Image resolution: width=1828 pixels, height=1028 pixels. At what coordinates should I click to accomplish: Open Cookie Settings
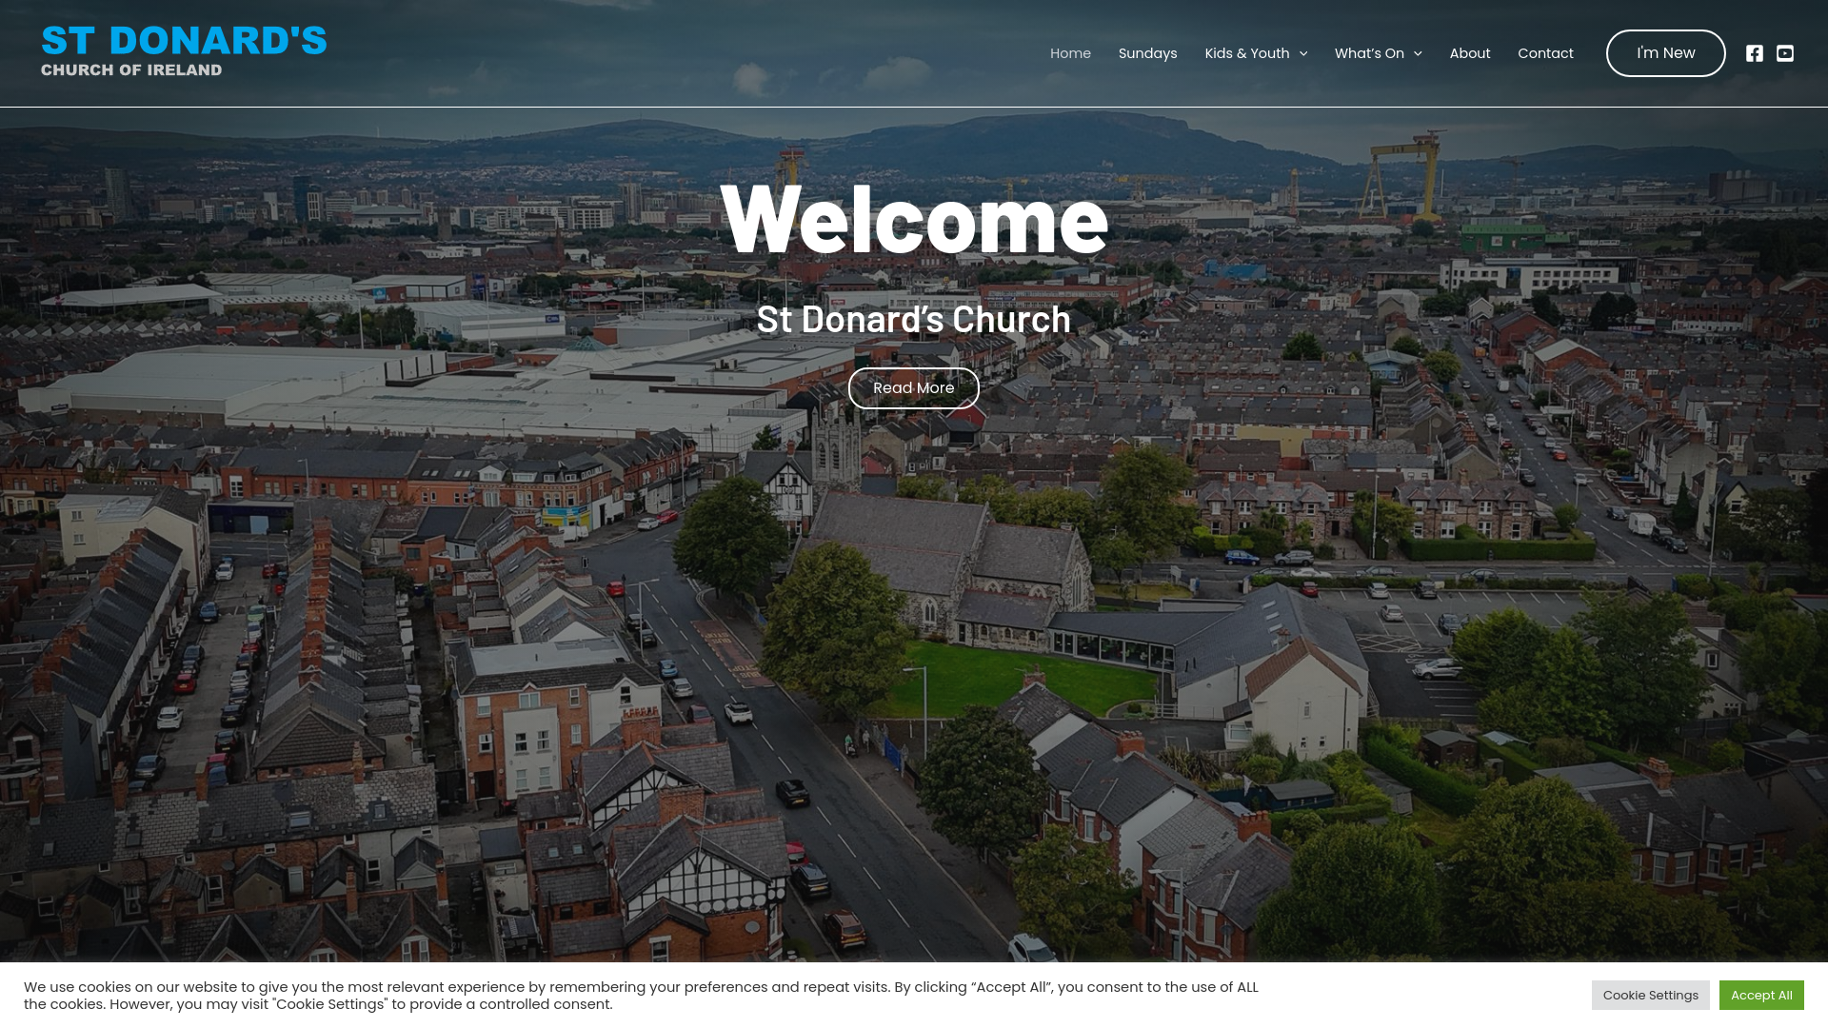pos(1650,996)
